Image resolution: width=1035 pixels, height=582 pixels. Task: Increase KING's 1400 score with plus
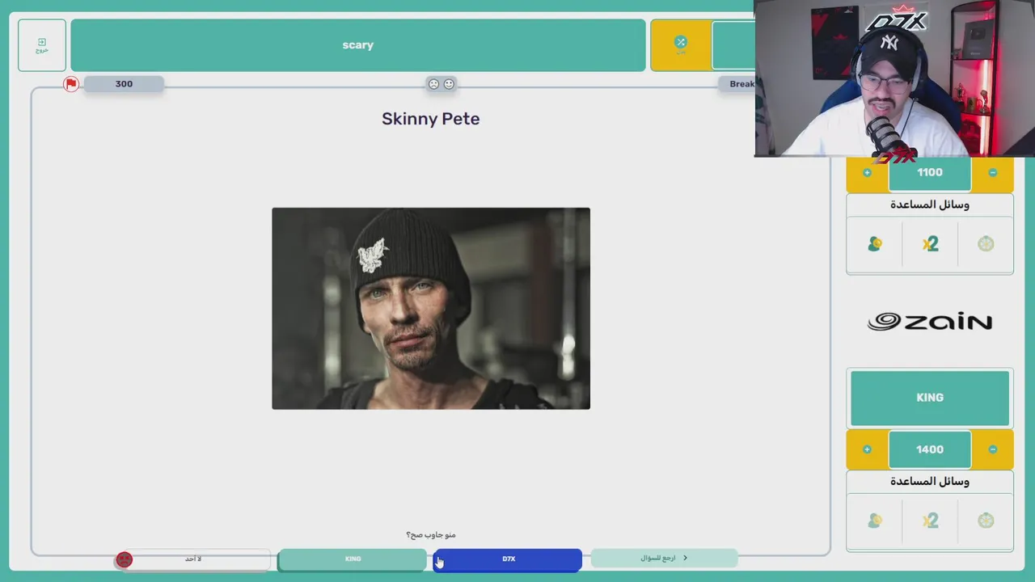[x=867, y=449]
